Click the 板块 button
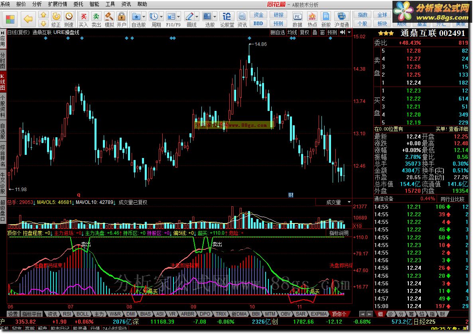The width and height of the screenshot is (473, 334). pos(382,24)
